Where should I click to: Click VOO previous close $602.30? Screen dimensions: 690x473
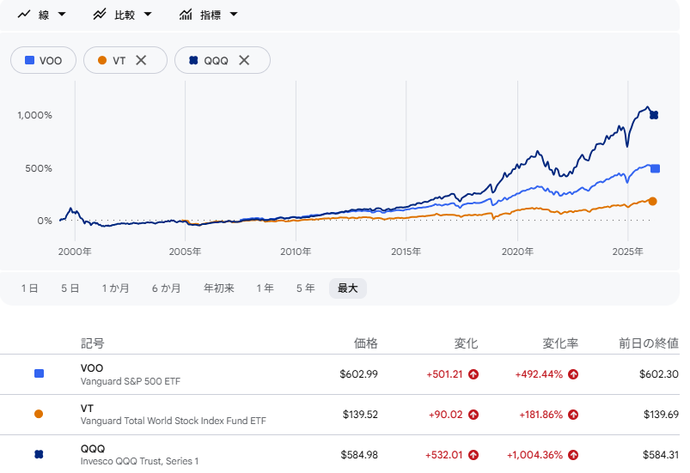(x=659, y=374)
